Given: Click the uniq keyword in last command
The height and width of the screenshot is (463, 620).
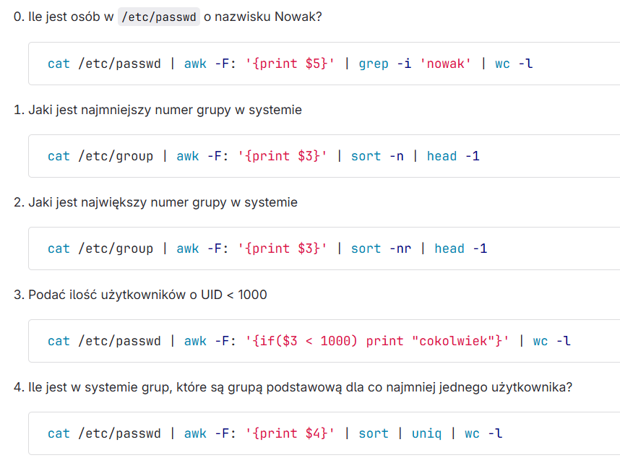Looking at the screenshot, I should (x=426, y=433).
